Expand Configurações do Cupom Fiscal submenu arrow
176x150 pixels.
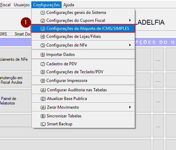tap(130, 20)
